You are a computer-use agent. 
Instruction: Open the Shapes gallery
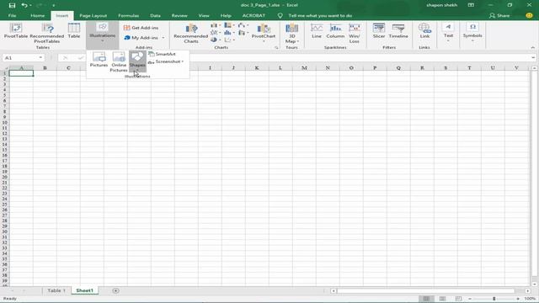(x=137, y=61)
